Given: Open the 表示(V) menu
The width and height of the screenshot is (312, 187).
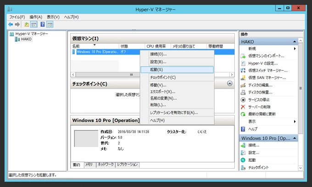Looking at the screenshot, I should (53, 17).
